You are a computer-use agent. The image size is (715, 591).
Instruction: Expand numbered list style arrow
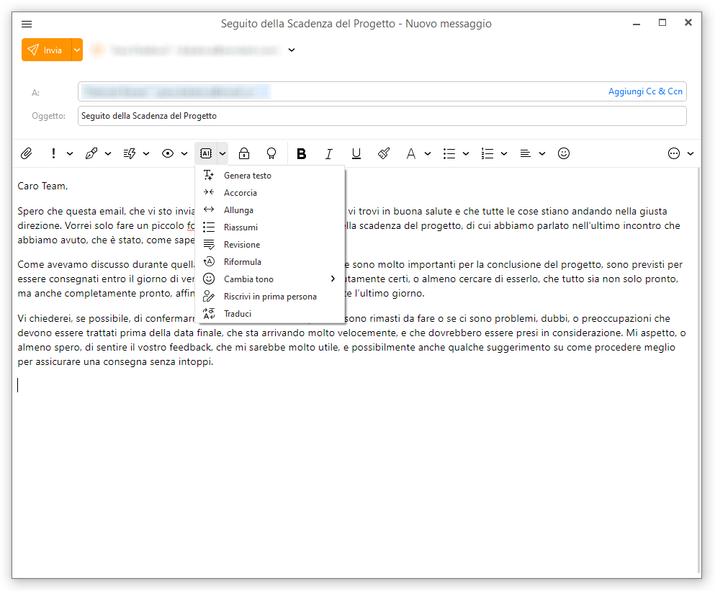504,153
